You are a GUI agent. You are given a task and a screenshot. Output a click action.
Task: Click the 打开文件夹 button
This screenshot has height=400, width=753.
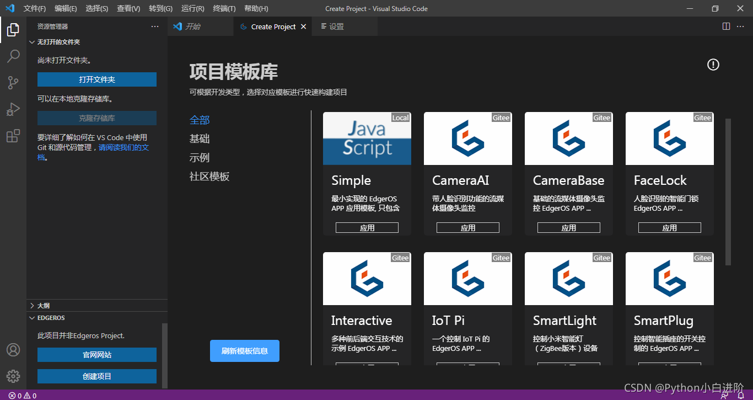(97, 79)
